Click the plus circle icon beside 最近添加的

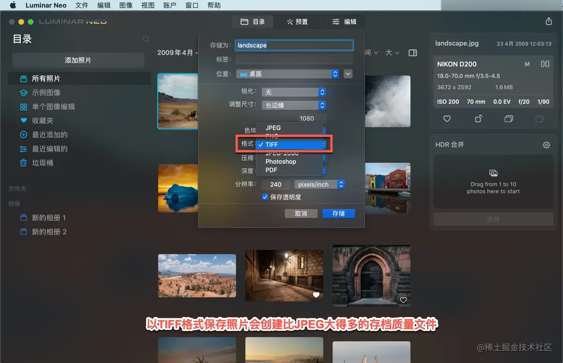tap(23, 135)
